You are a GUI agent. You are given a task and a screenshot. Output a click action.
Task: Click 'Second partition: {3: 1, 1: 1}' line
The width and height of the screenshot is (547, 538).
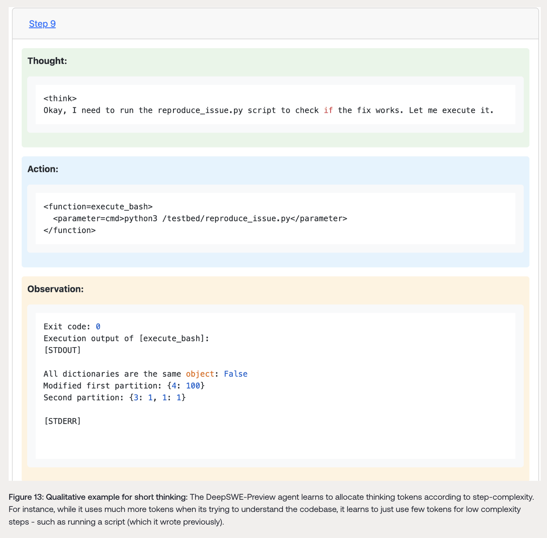(115, 397)
